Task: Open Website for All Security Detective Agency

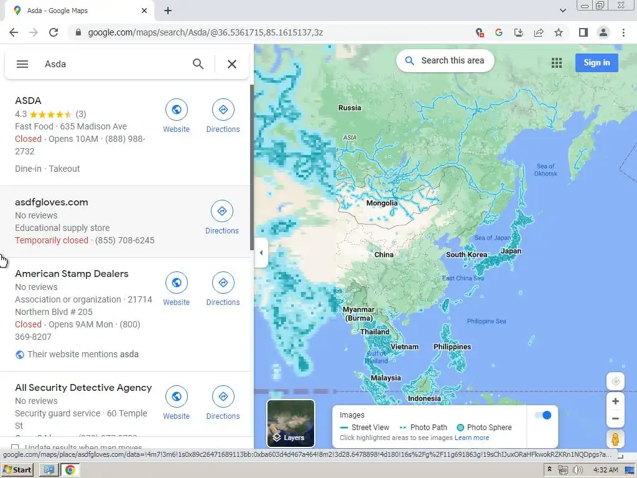Action: coord(176,403)
